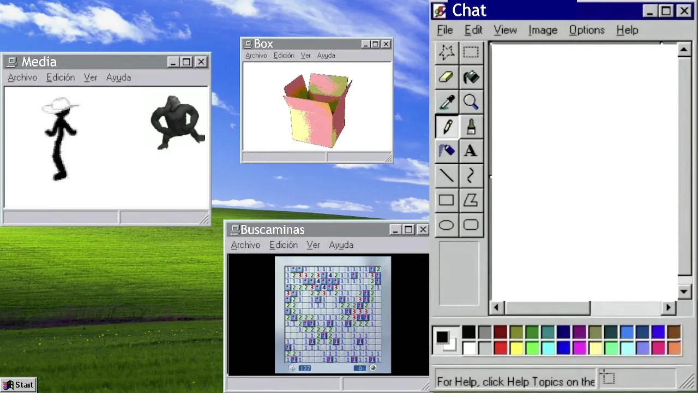
Task: Click the foreground/background color indicator box
Action: point(446,340)
